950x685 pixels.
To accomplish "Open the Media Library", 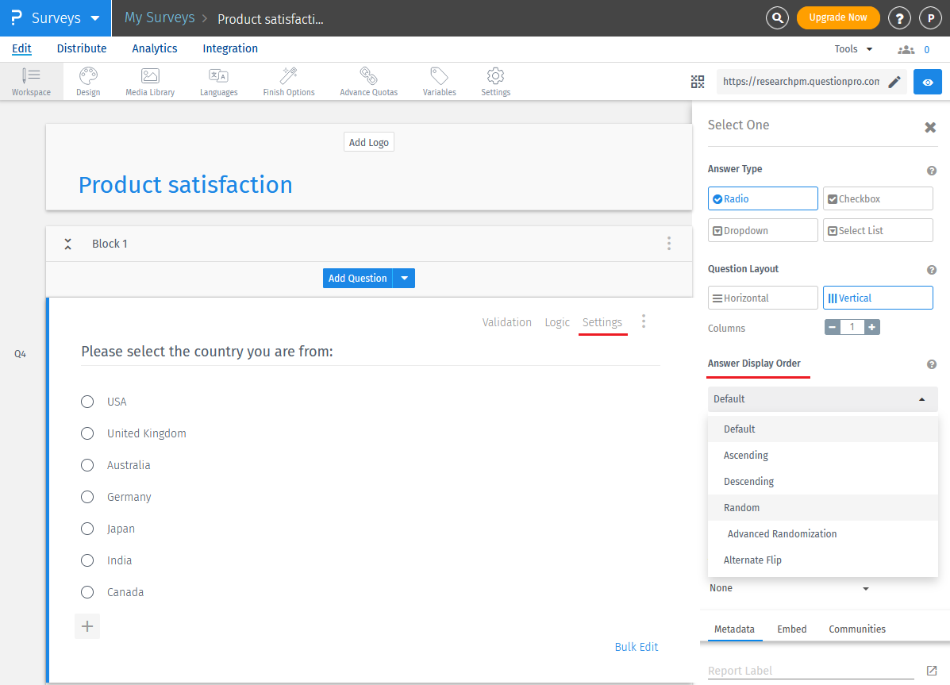I will point(150,82).
